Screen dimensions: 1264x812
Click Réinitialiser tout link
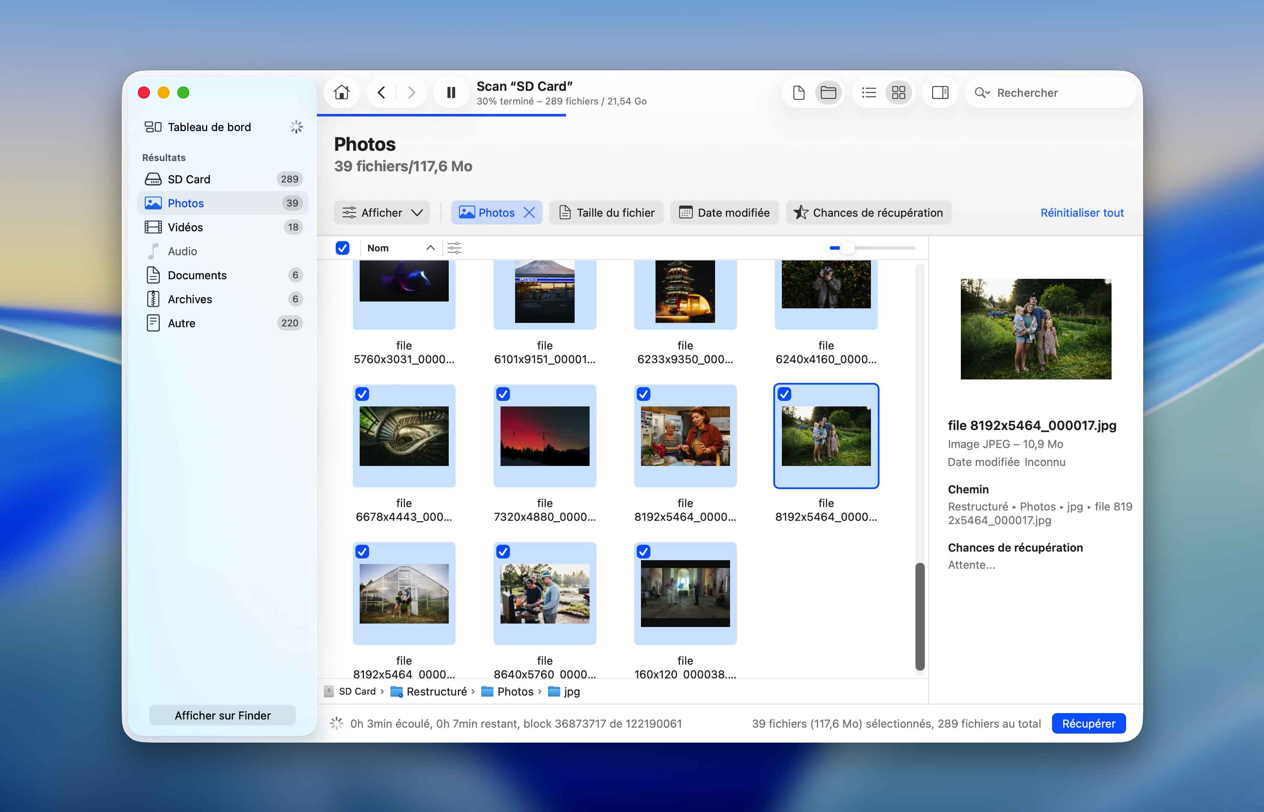[1082, 212]
